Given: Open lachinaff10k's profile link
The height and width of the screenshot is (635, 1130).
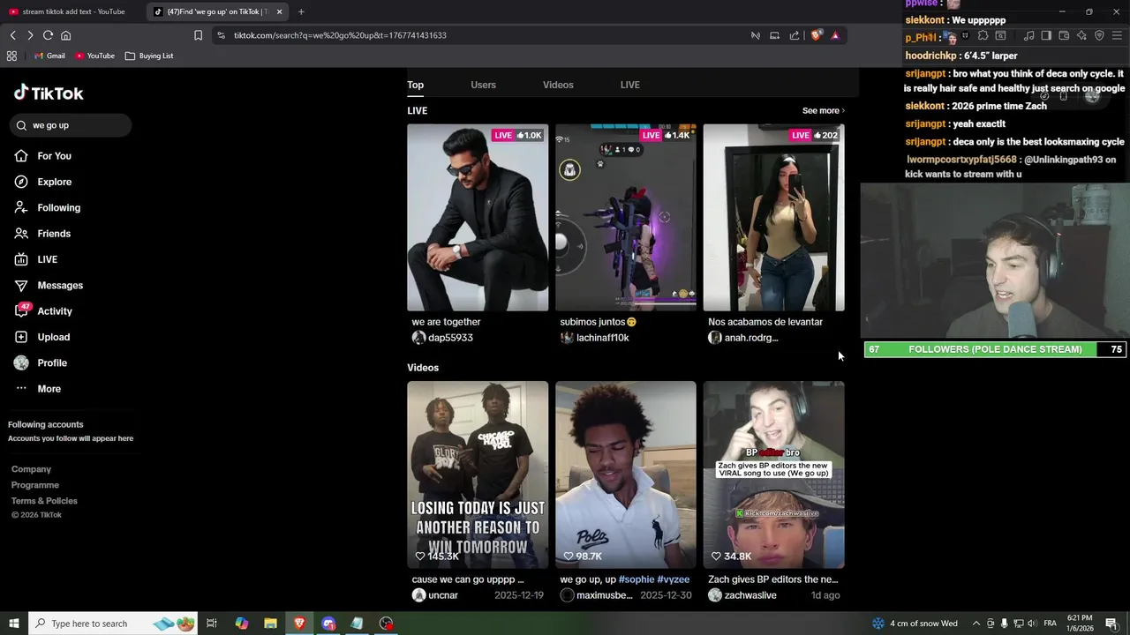Looking at the screenshot, I should pyautogui.click(x=594, y=338).
